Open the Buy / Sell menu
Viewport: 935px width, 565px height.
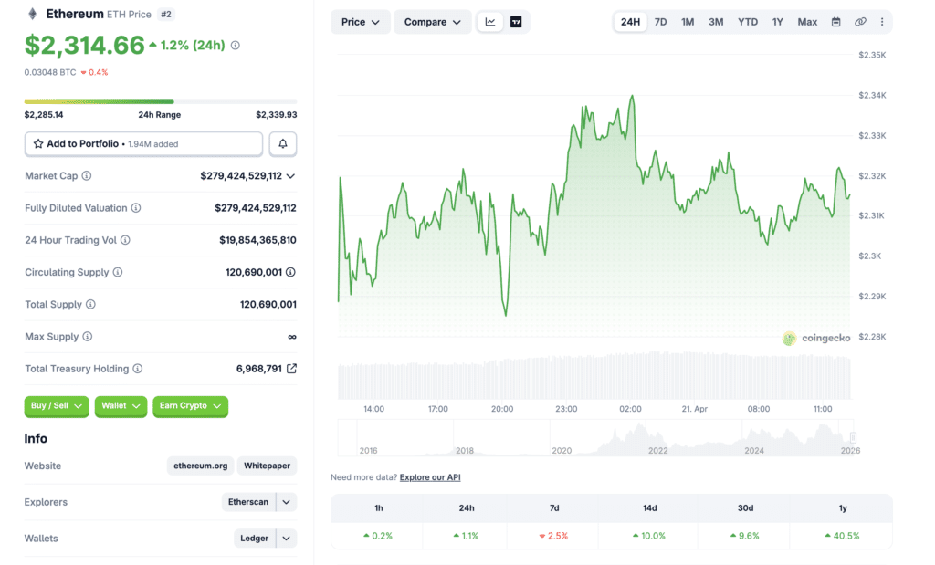pyautogui.click(x=56, y=406)
